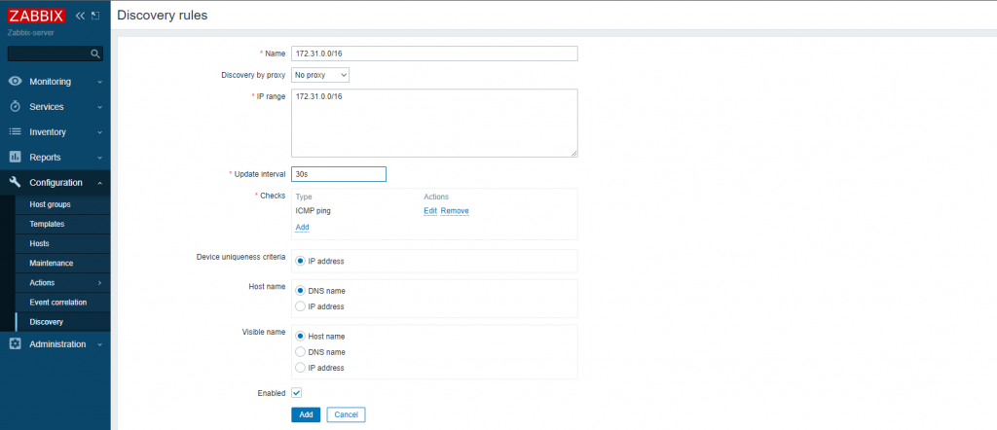Expand the Actions submenu arrow
Screen dimensions: 997x430
[100, 283]
